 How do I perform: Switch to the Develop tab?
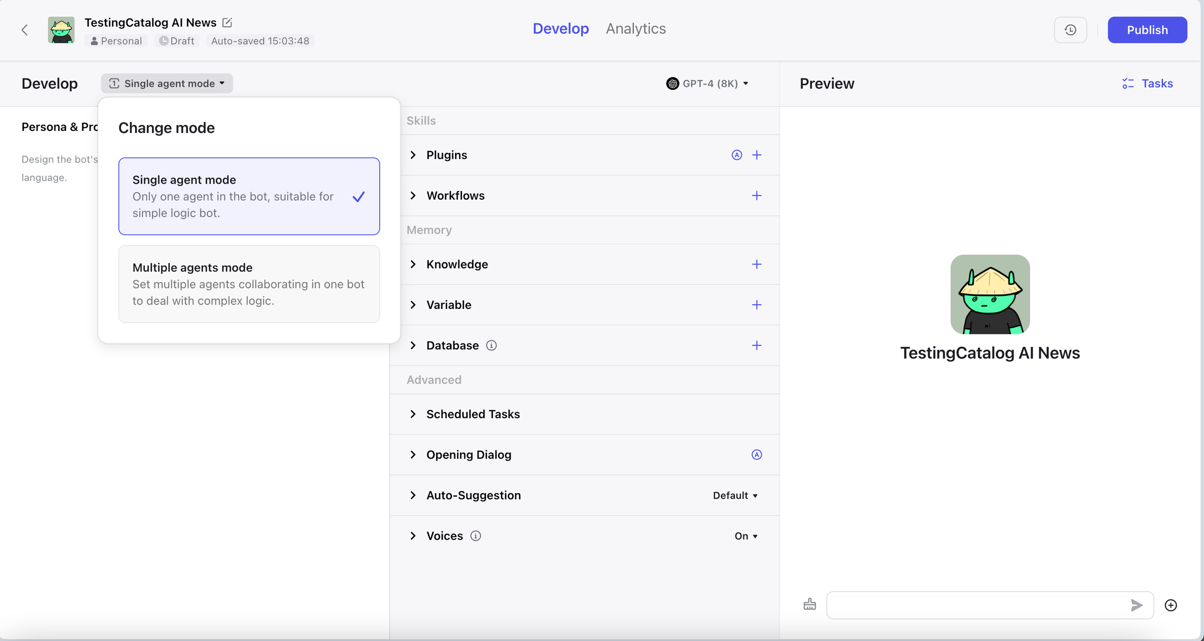pos(561,29)
